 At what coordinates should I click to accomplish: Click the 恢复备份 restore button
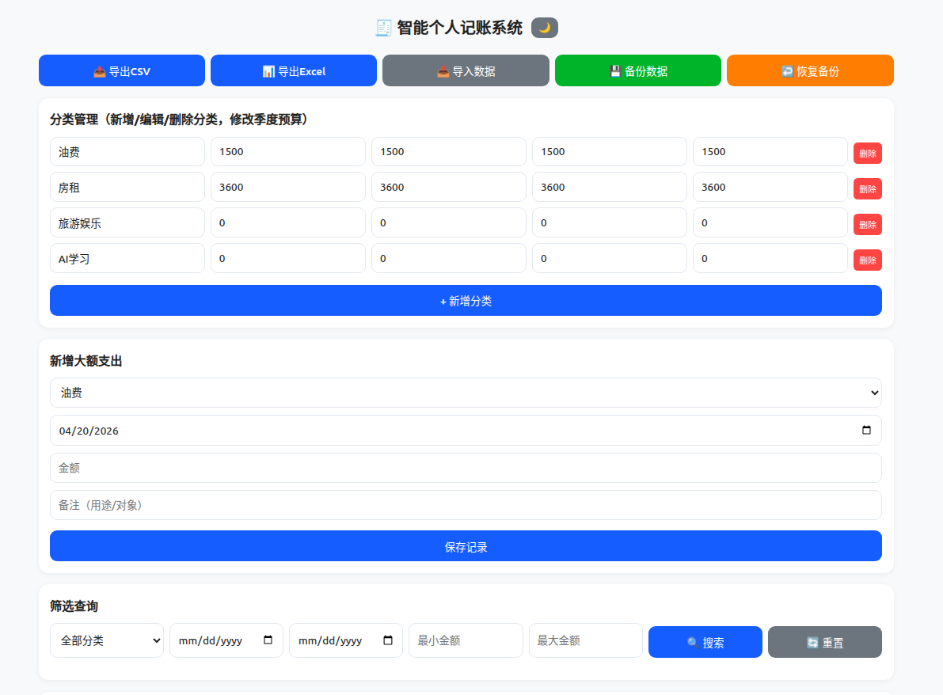(x=810, y=70)
